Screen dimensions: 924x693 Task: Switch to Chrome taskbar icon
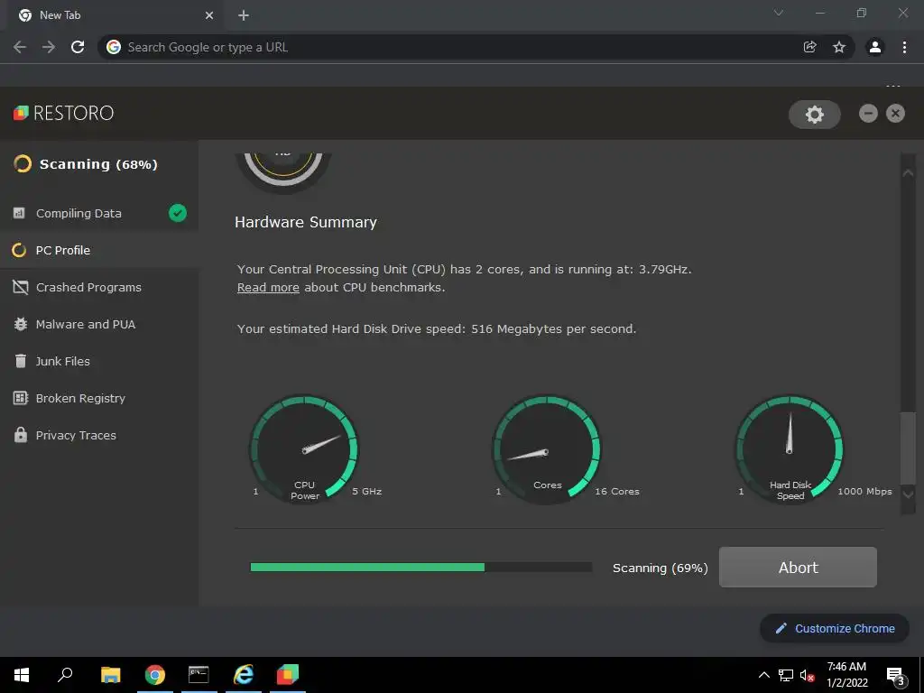pyautogui.click(x=155, y=675)
